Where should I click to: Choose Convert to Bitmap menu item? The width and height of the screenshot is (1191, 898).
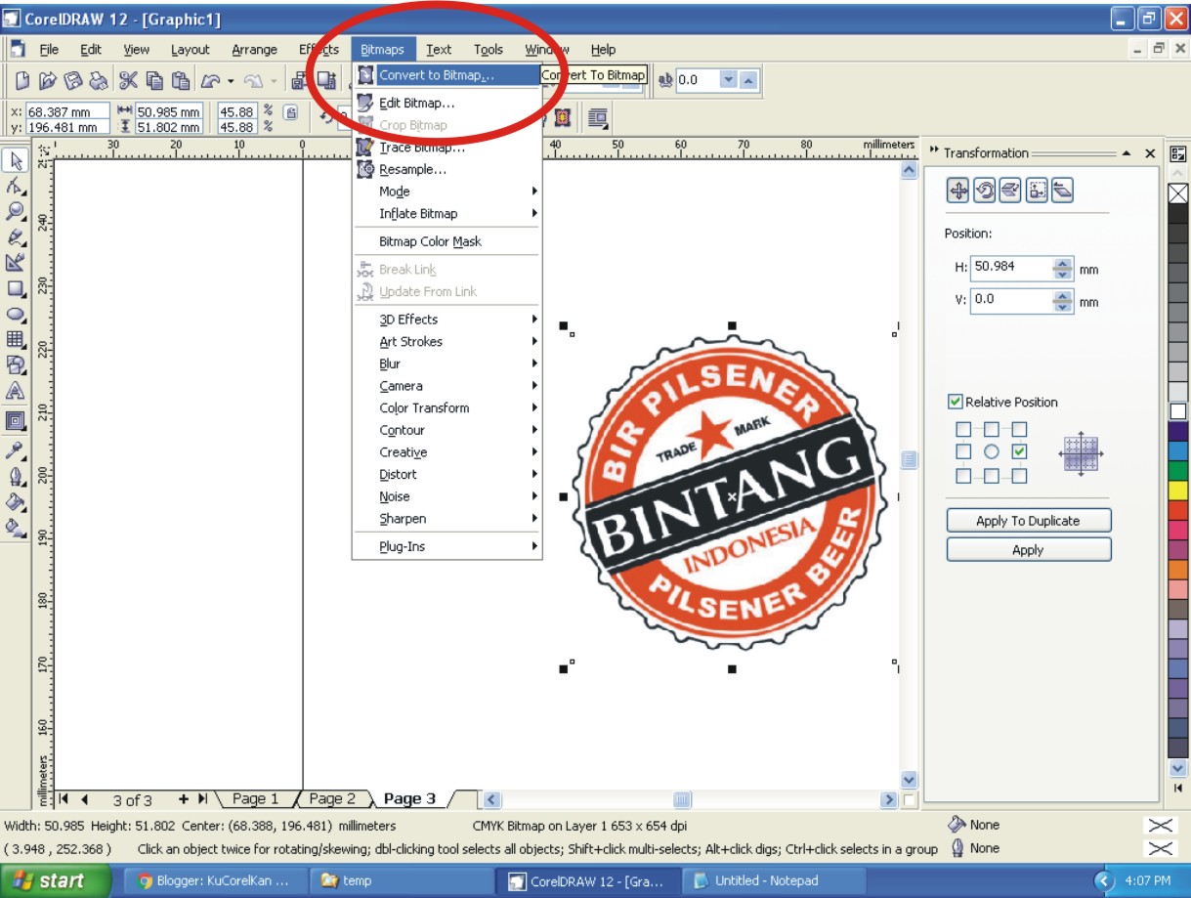(447, 75)
